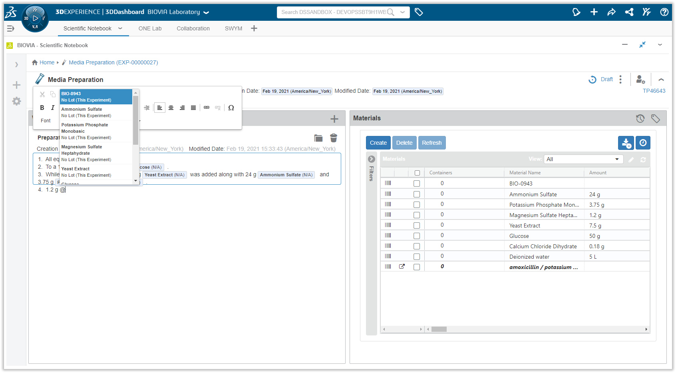This screenshot has width=676, height=373.
Task: Open the user settings icon near Draft
Action: tap(640, 80)
